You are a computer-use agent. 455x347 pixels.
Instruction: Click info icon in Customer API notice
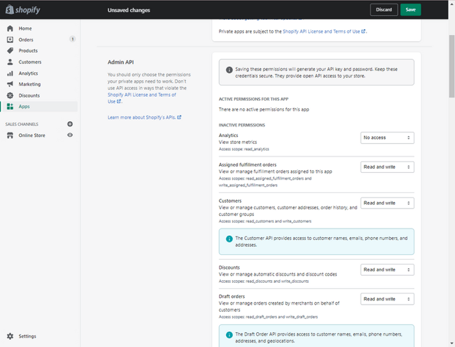[x=229, y=239]
